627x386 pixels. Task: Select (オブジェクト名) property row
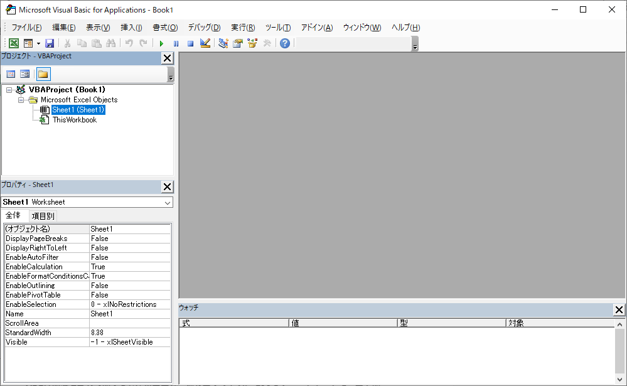[88, 229]
